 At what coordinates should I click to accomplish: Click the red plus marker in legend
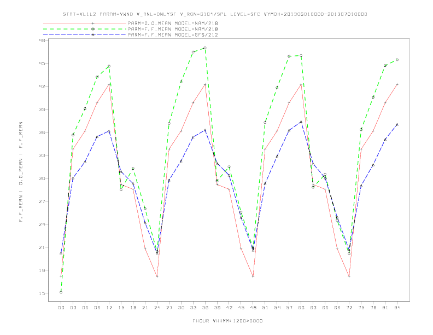(x=93, y=23)
